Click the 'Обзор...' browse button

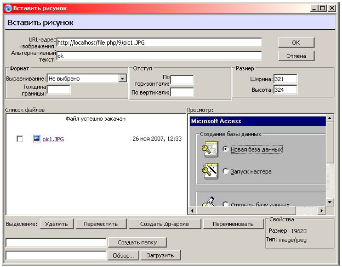click(x=123, y=255)
